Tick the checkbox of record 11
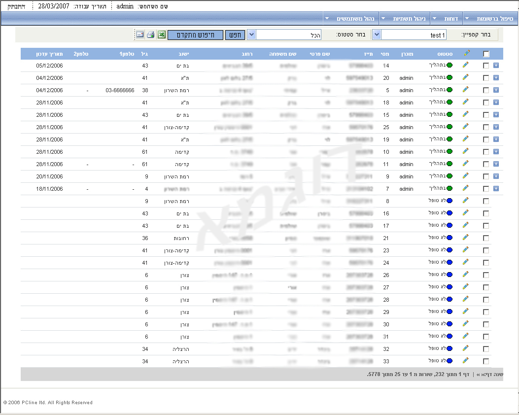The image size is (519, 415). click(486, 164)
